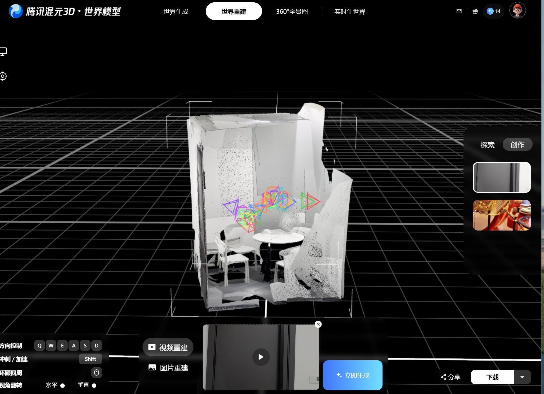Open the 360°全景图 tab
Viewport: 544px width, 394px height.
292,11
